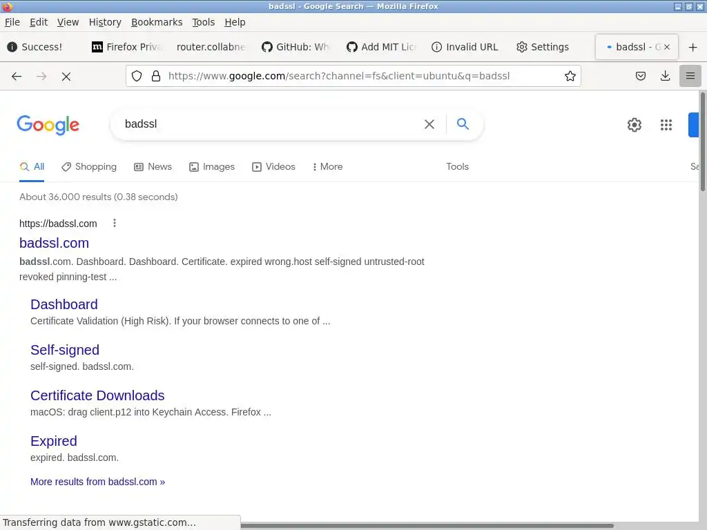Switch to the Add MIT Lic tab
This screenshot has width=707, height=530.
[x=381, y=47]
